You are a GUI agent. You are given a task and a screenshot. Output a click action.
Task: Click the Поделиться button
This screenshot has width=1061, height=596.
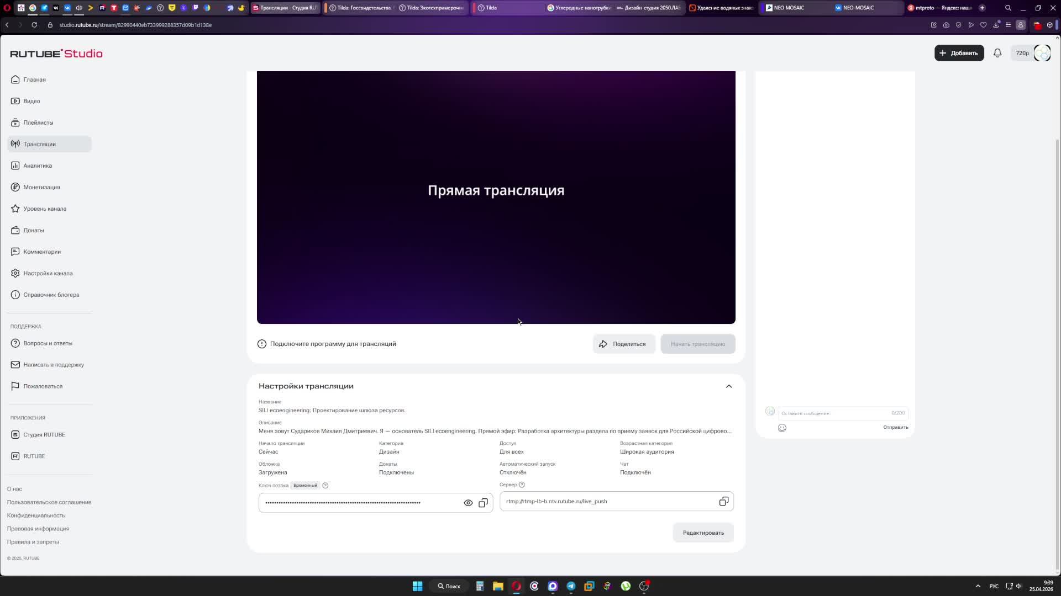pos(623,343)
